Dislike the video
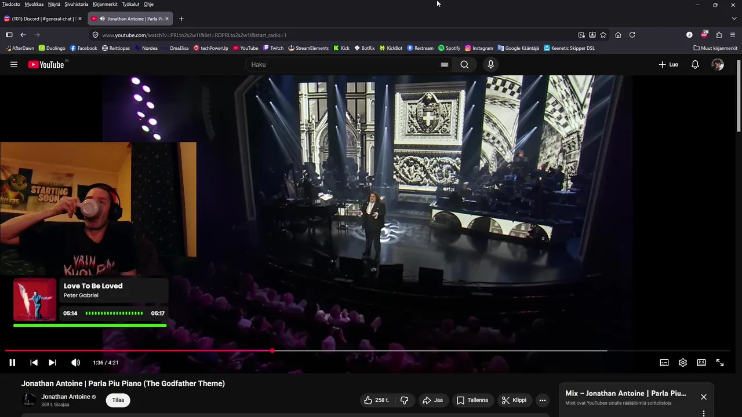This screenshot has width=742, height=417. (x=405, y=400)
